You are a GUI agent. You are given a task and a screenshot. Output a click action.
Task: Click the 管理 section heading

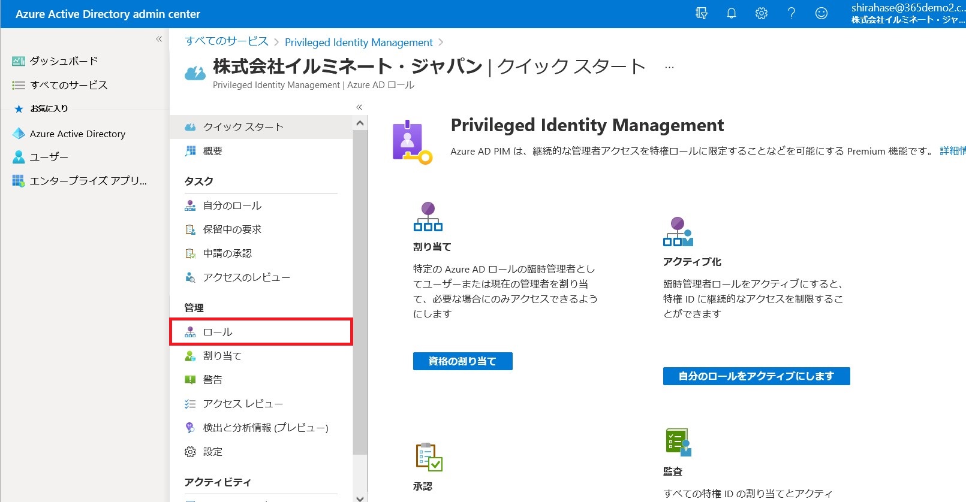(194, 307)
